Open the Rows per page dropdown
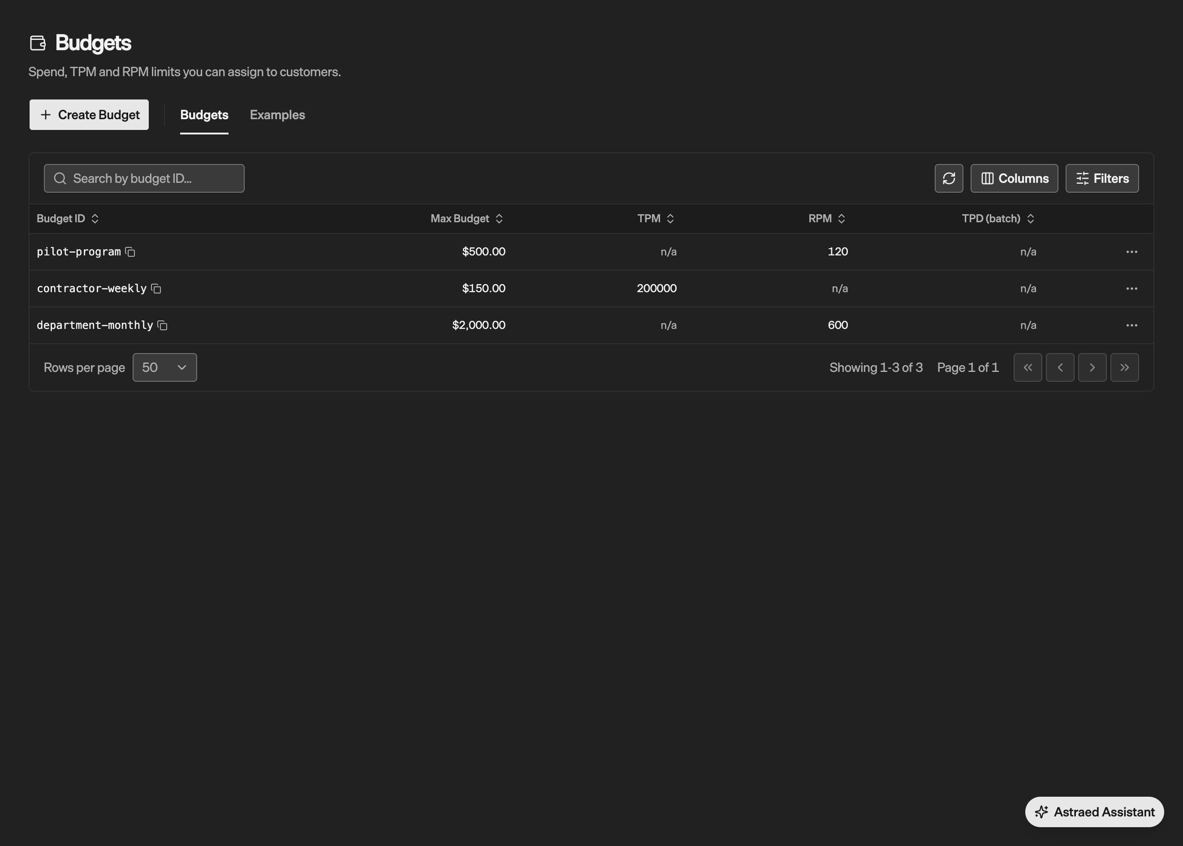The image size is (1183, 846). 164,367
